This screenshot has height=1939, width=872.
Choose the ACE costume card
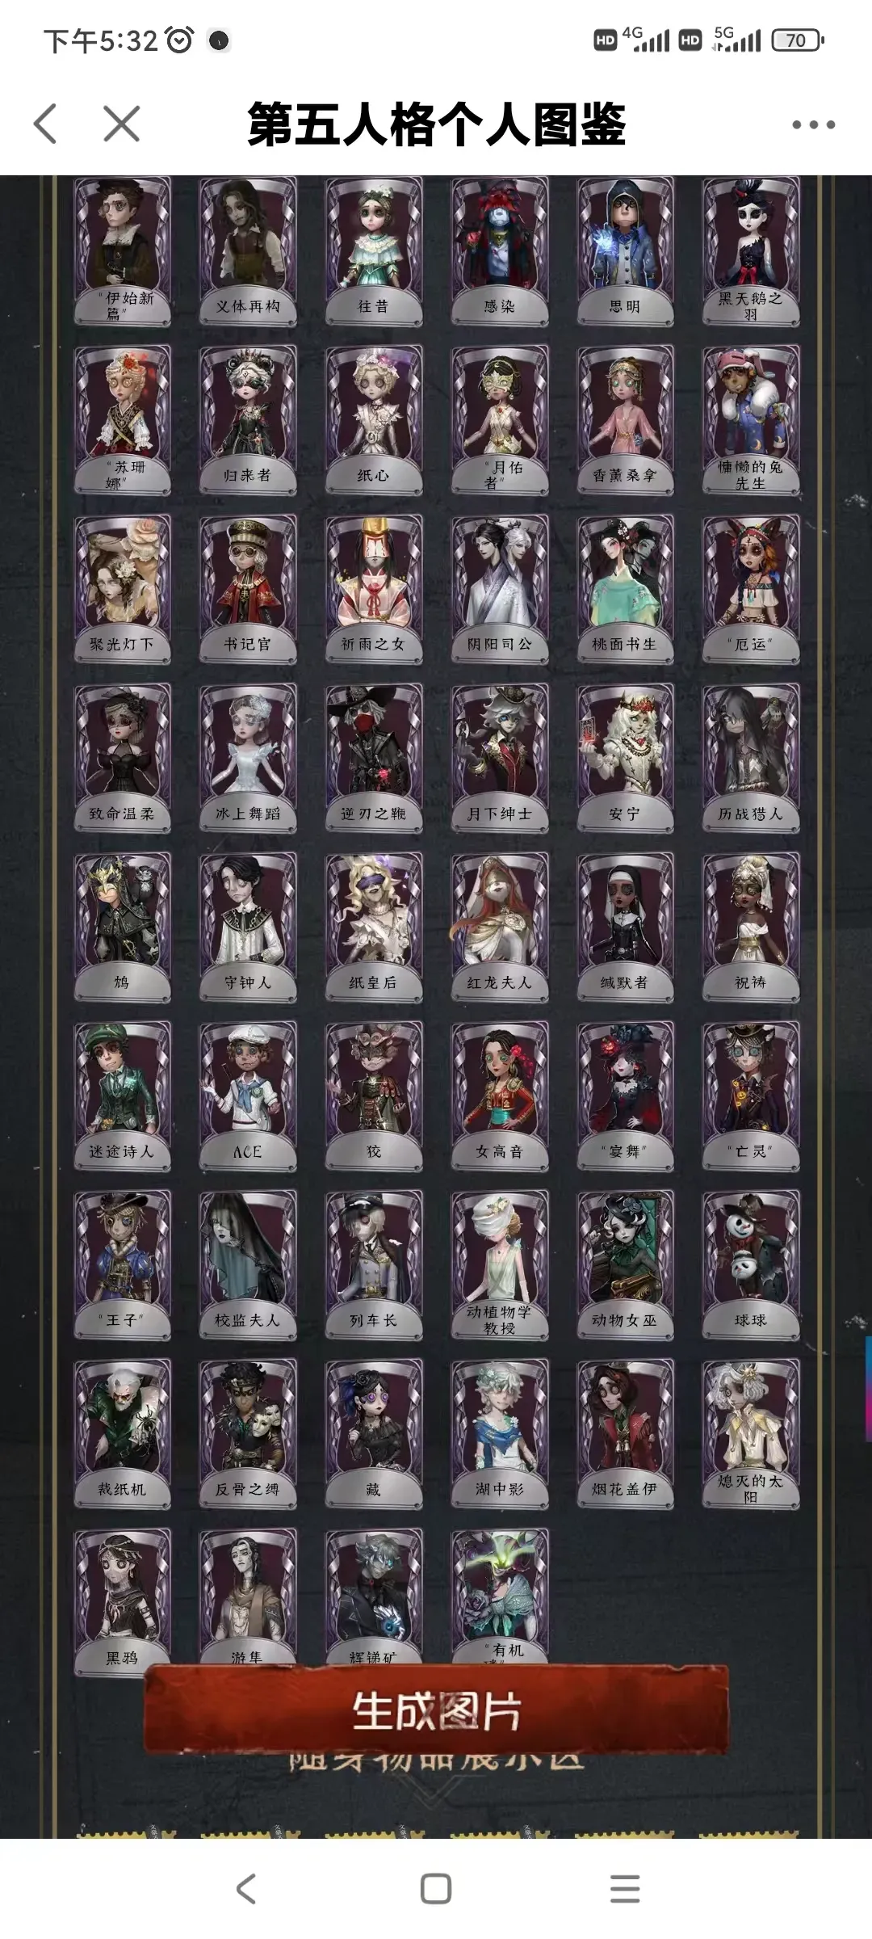tap(248, 1096)
